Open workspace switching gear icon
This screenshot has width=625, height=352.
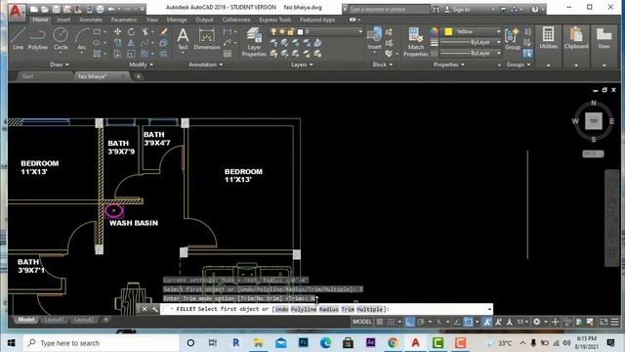tap(536, 322)
